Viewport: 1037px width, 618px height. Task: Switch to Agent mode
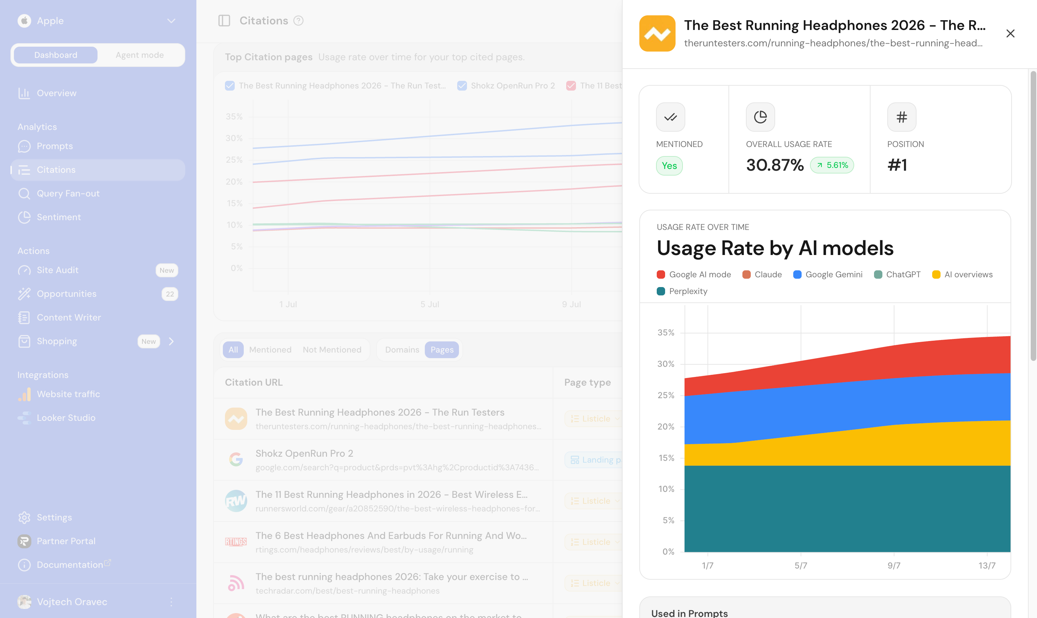point(139,55)
